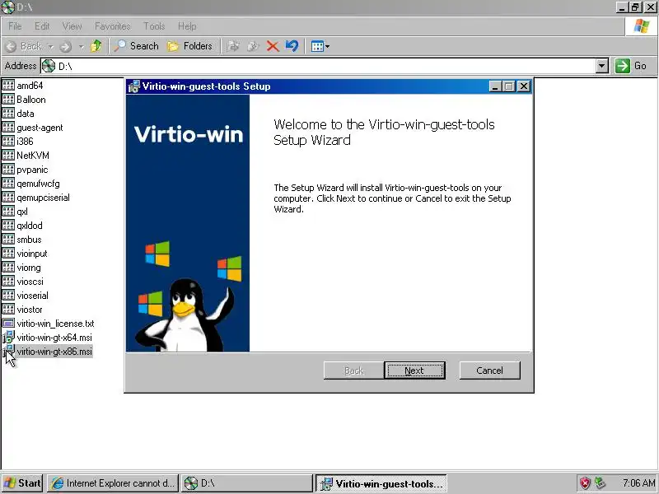Click the red security shield tray icon

585,483
